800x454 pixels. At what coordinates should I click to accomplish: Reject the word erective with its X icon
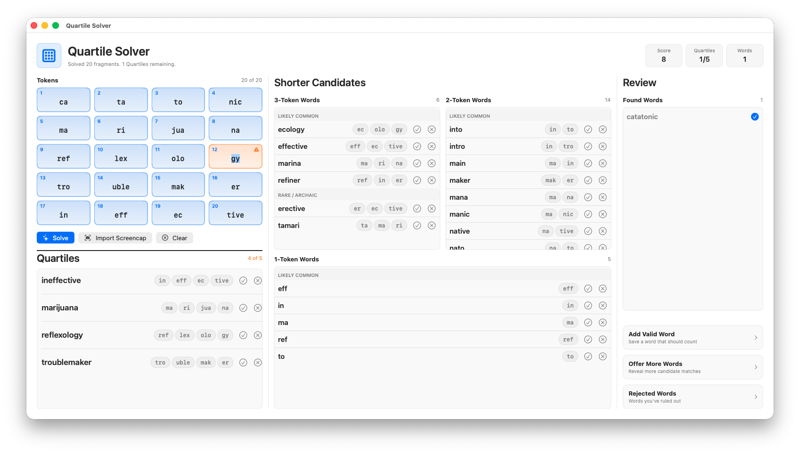(x=432, y=209)
